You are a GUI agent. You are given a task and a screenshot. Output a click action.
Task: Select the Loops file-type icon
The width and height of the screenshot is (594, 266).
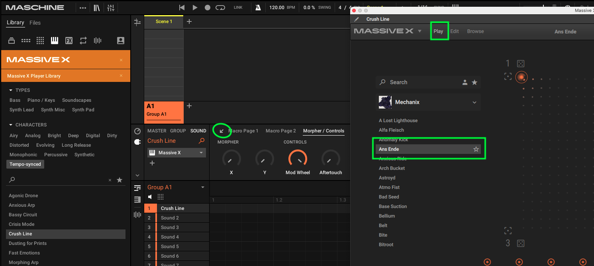(83, 41)
